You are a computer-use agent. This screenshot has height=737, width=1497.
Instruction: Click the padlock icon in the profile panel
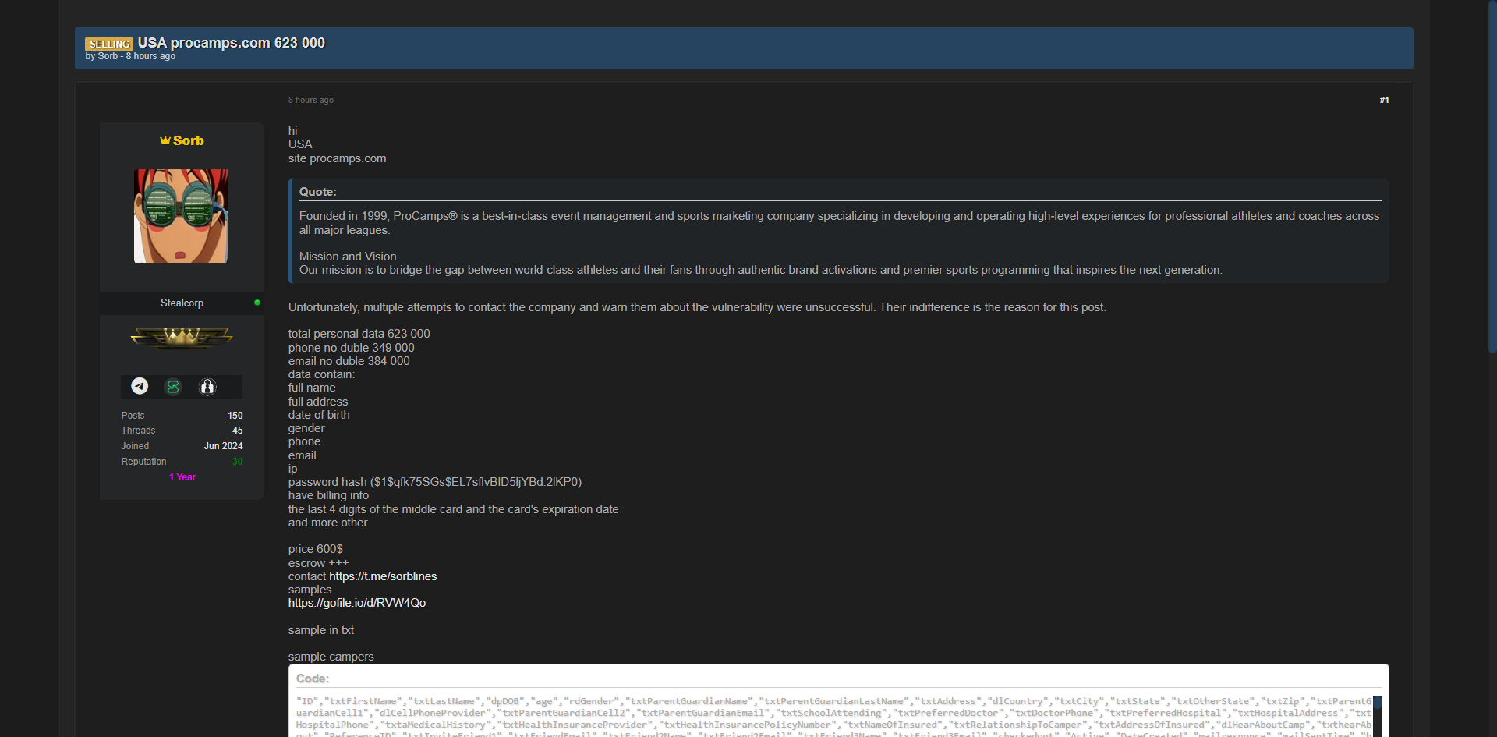coord(207,387)
